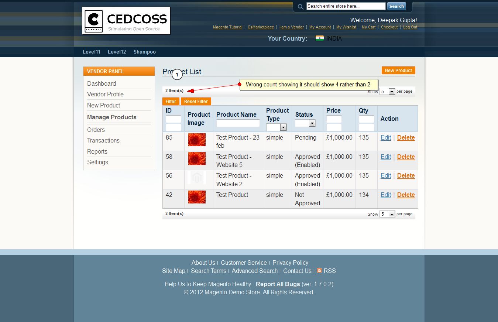Focus the lower Qty filter field
This screenshot has width=498, height=322.
point(367,128)
